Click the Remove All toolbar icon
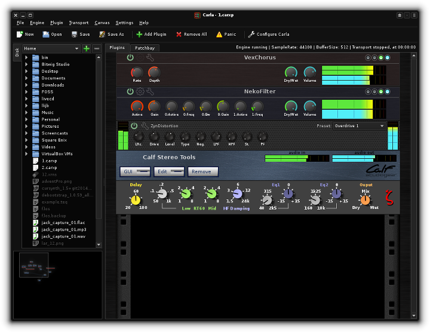The image size is (430, 332). 179,35
